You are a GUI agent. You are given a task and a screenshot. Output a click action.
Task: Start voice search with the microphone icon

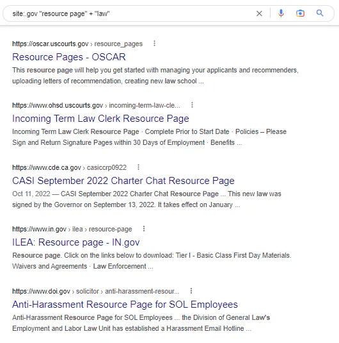pyautogui.click(x=281, y=13)
